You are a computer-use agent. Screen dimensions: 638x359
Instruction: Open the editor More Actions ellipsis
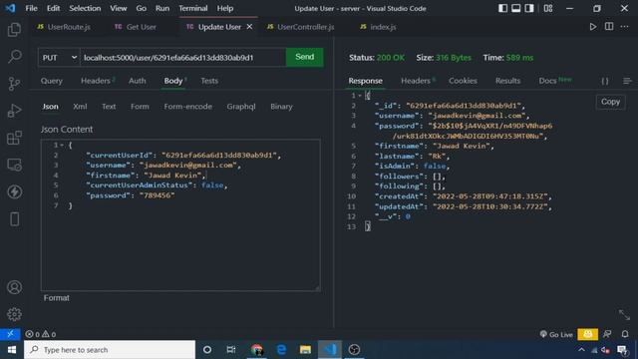pyautogui.click(x=625, y=27)
